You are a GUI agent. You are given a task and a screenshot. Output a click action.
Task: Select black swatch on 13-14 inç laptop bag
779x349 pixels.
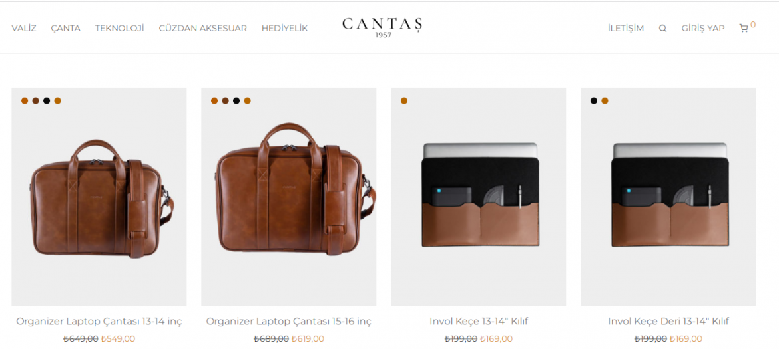click(x=47, y=100)
